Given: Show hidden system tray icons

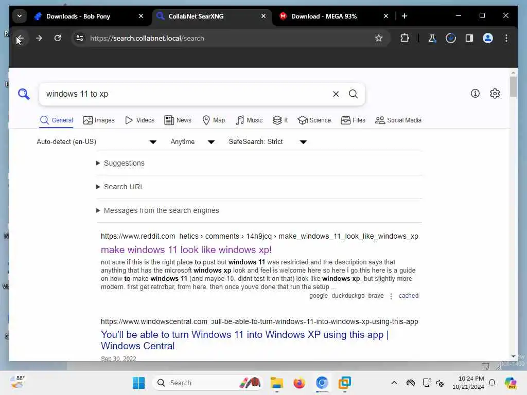Looking at the screenshot, I should pos(394,383).
